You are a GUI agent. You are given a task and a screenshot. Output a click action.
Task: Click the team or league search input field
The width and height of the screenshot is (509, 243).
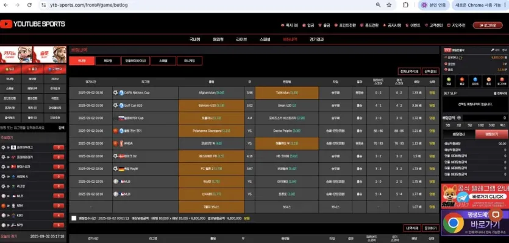point(29,128)
